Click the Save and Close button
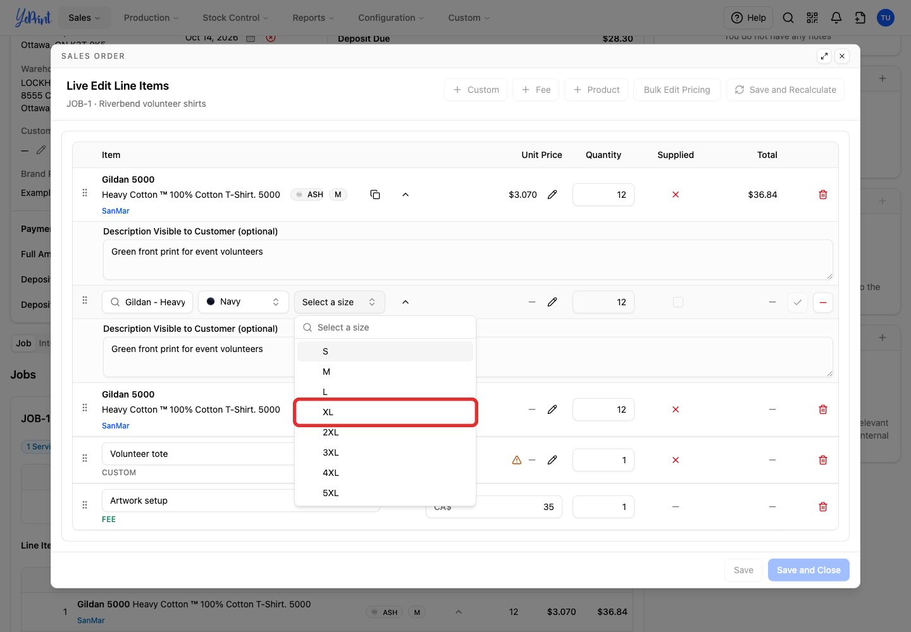The width and height of the screenshot is (911, 632). click(x=809, y=570)
